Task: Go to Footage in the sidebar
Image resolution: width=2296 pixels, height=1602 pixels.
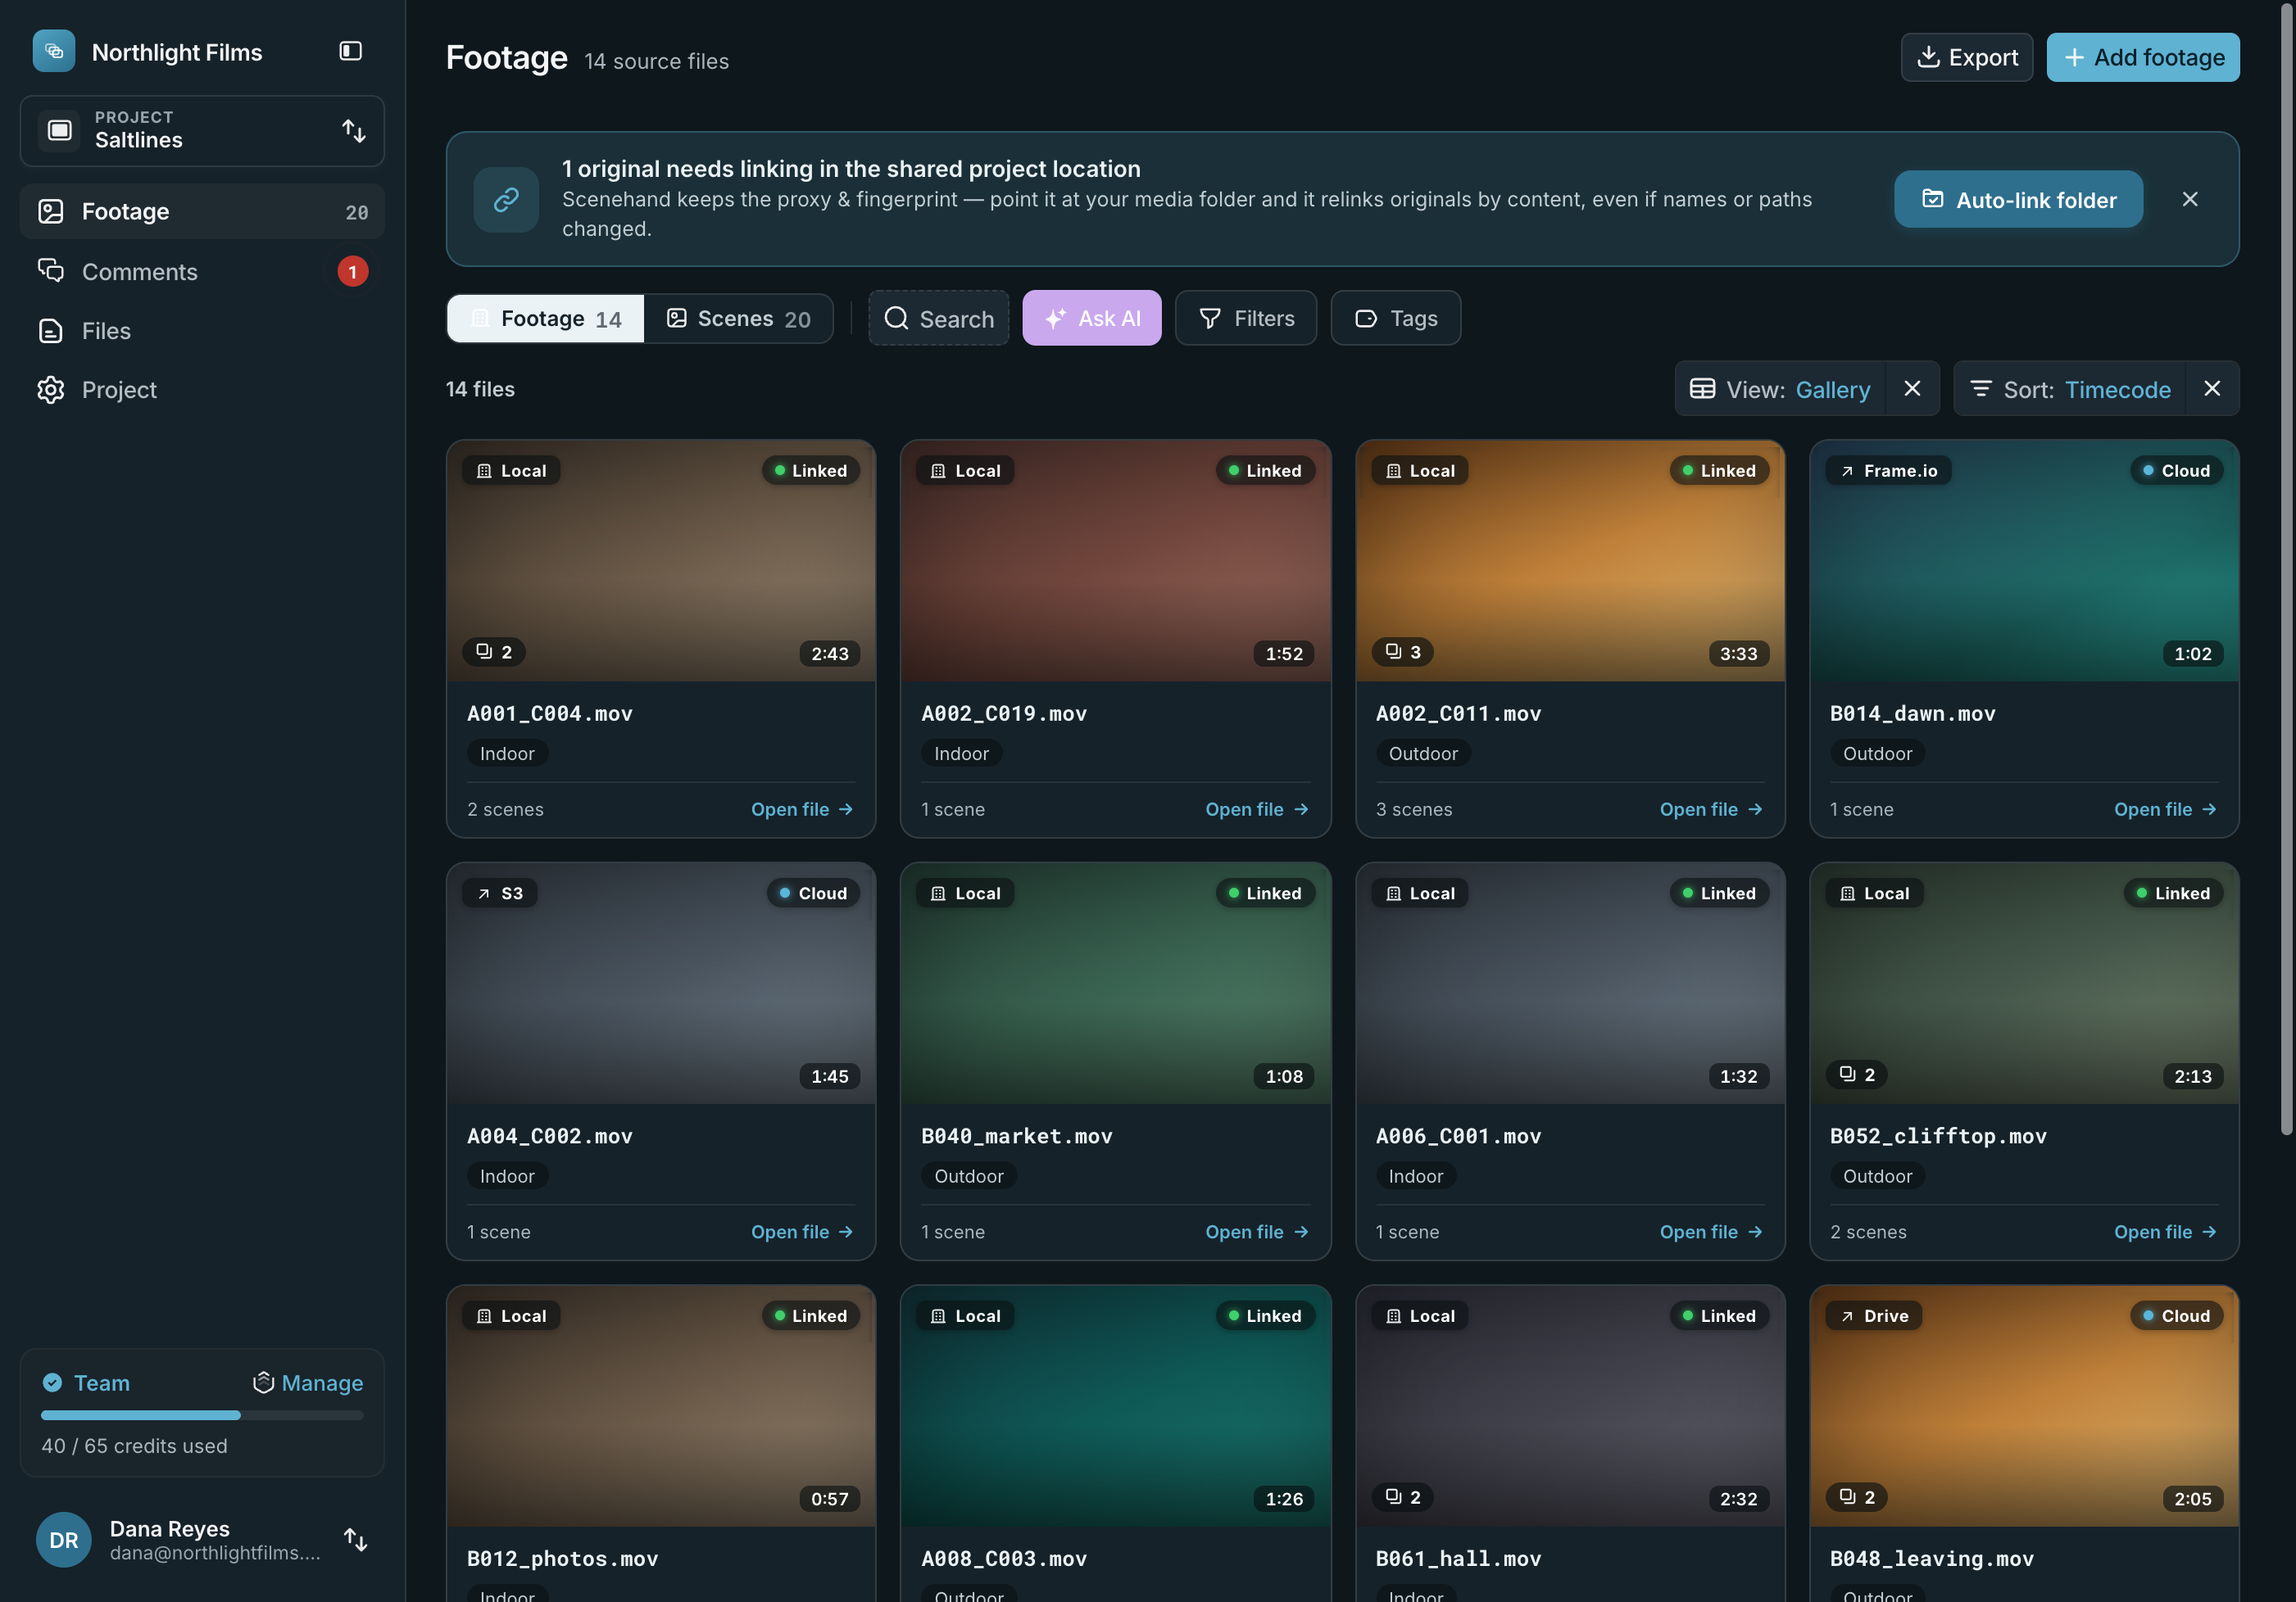Action: [202, 210]
